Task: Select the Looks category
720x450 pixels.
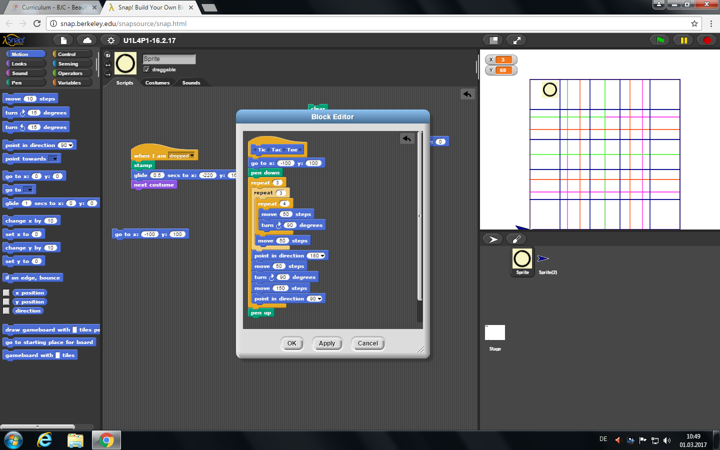Action: pyautogui.click(x=25, y=63)
